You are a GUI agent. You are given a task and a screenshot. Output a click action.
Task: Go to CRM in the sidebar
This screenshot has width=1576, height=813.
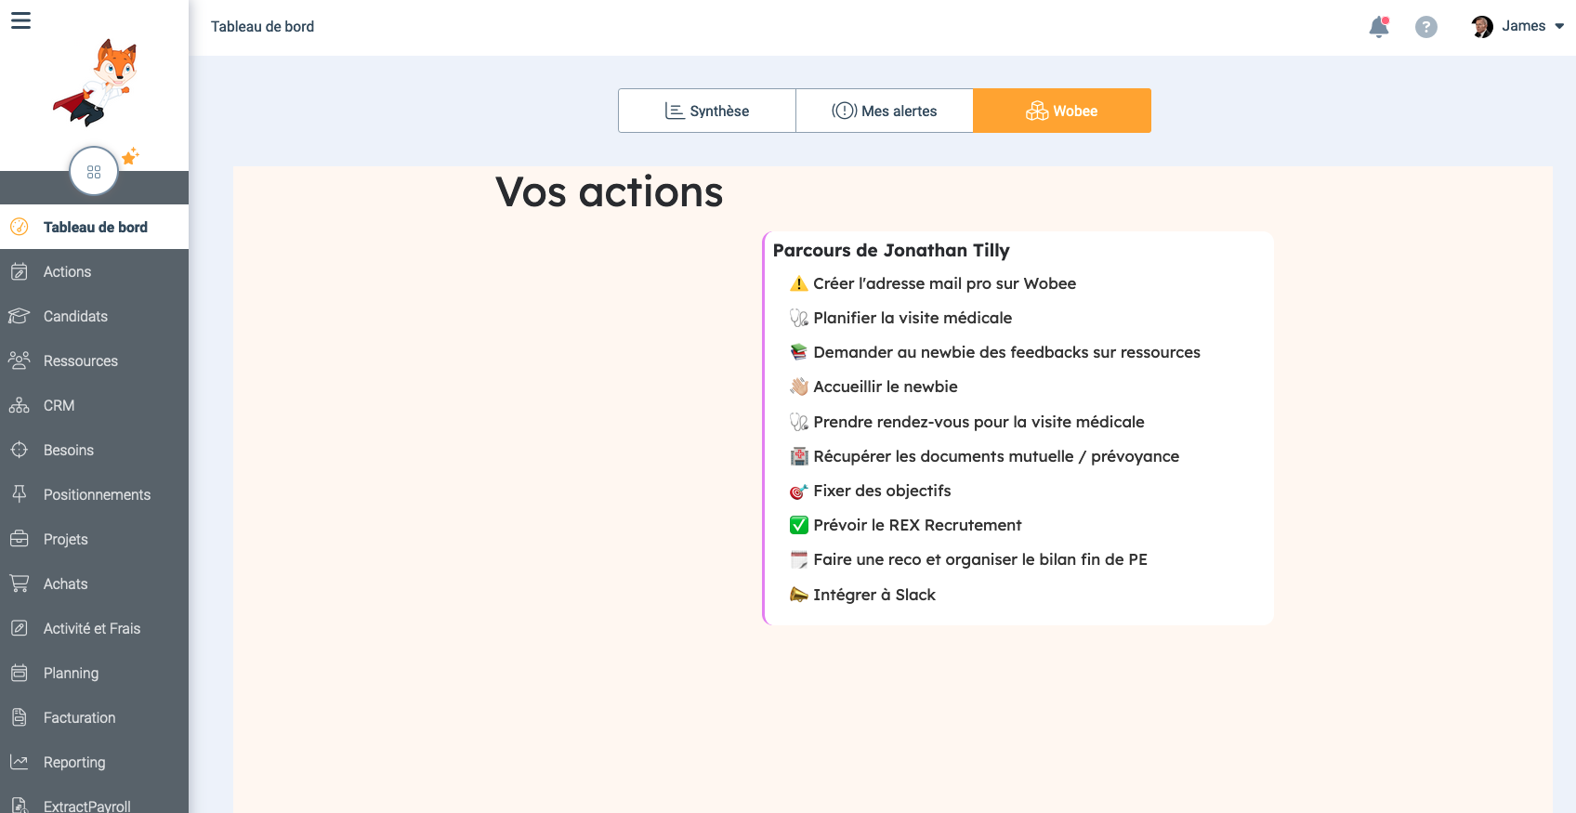[59, 405]
